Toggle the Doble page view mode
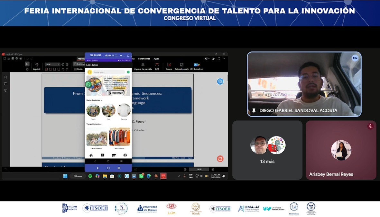 [x=78, y=69]
